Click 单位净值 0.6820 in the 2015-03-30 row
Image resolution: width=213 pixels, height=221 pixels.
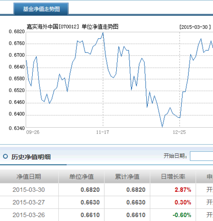pyautogui.click(x=90, y=190)
